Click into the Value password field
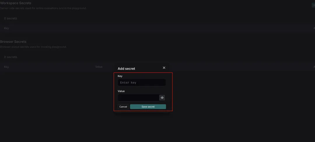Viewport: 315px width, 142px height. [x=138, y=98]
